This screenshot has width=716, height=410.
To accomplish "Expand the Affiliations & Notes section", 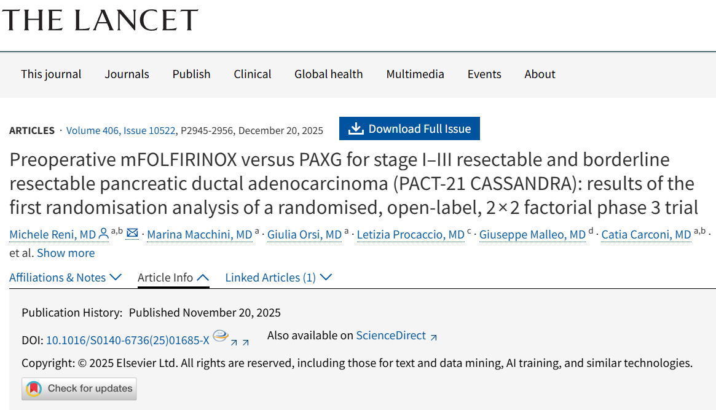I will 65,277.
